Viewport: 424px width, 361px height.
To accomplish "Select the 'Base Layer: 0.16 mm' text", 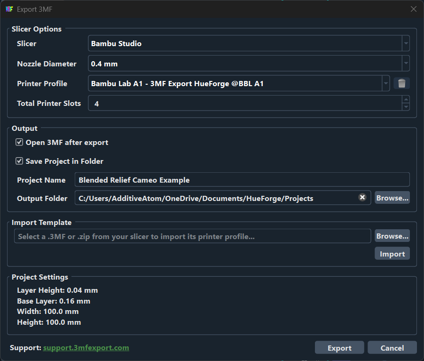I will point(54,301).
